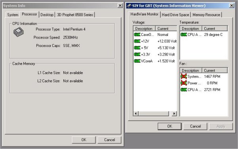Click the Intel Pentium 4 text
238x149 pixels.
pos(74,29)
